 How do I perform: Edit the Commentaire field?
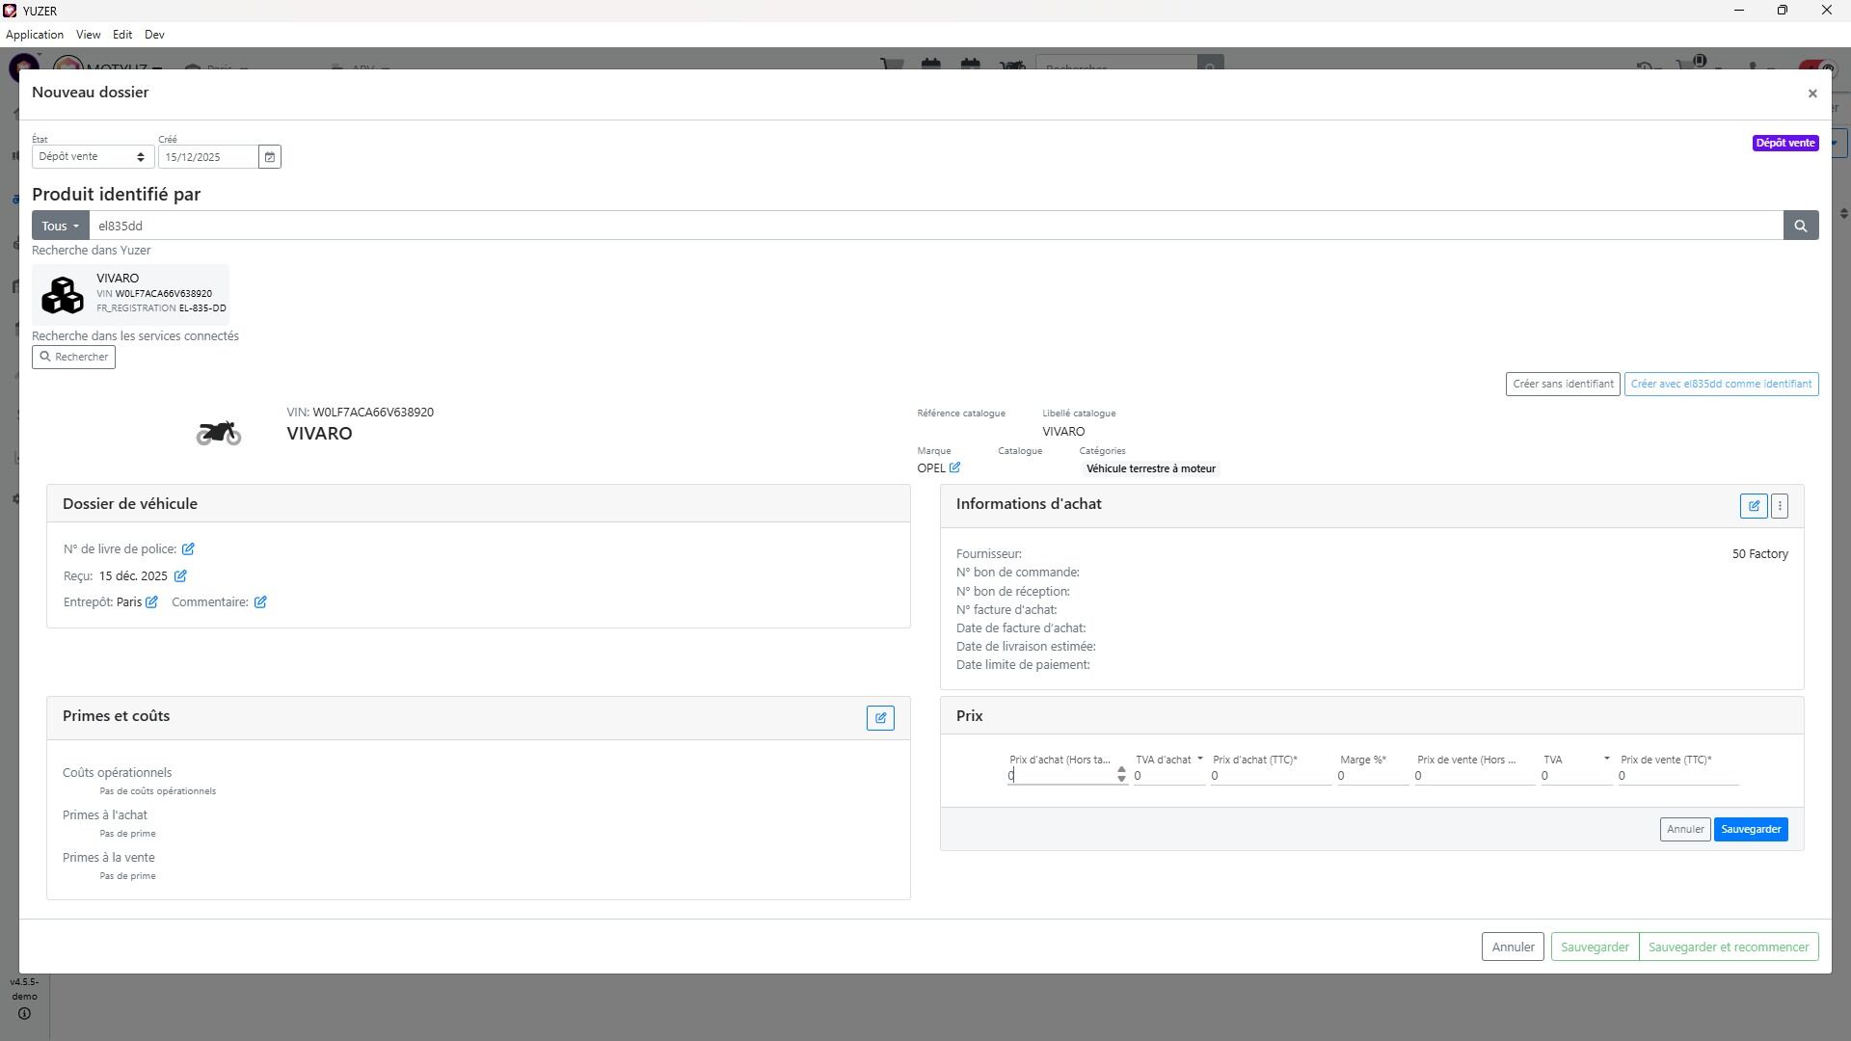coord(260,602)
